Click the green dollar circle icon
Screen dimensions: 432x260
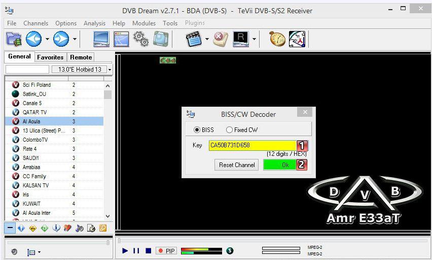(x=230, y=251)
